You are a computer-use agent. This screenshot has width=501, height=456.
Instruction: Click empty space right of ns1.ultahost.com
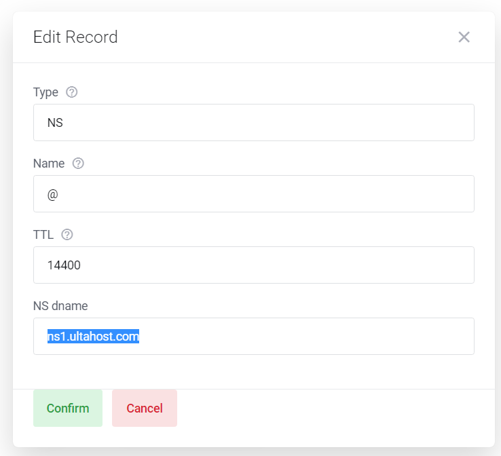pos(305,337)
